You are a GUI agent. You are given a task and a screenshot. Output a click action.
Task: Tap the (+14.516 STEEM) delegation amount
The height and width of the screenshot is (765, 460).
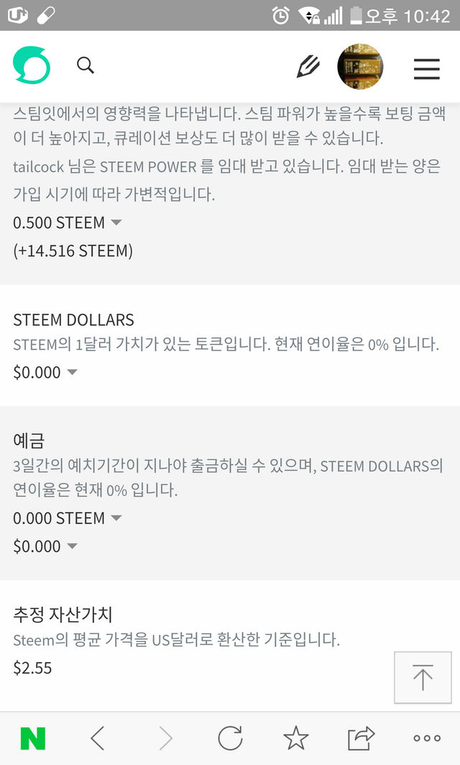[x=73, y=250]
